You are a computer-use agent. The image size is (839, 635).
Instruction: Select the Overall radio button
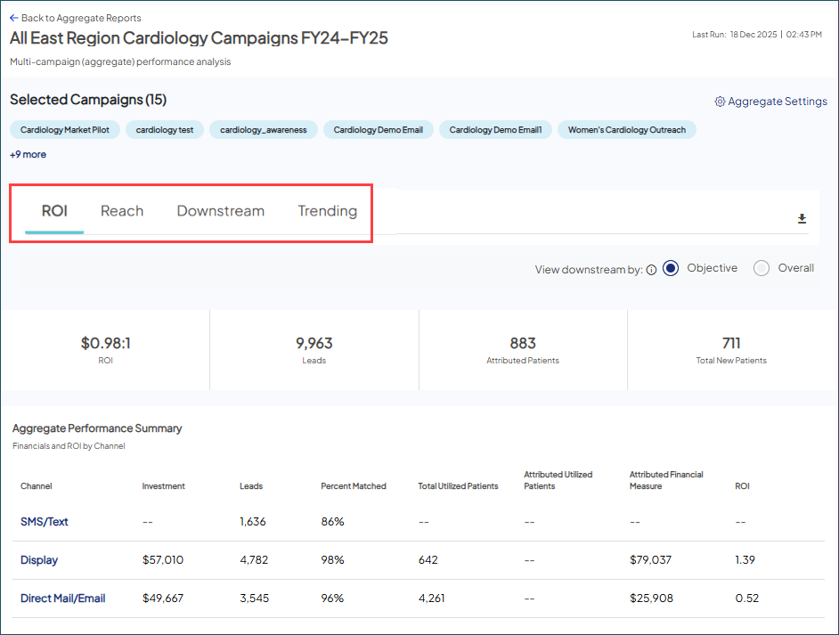click(762, 267)
